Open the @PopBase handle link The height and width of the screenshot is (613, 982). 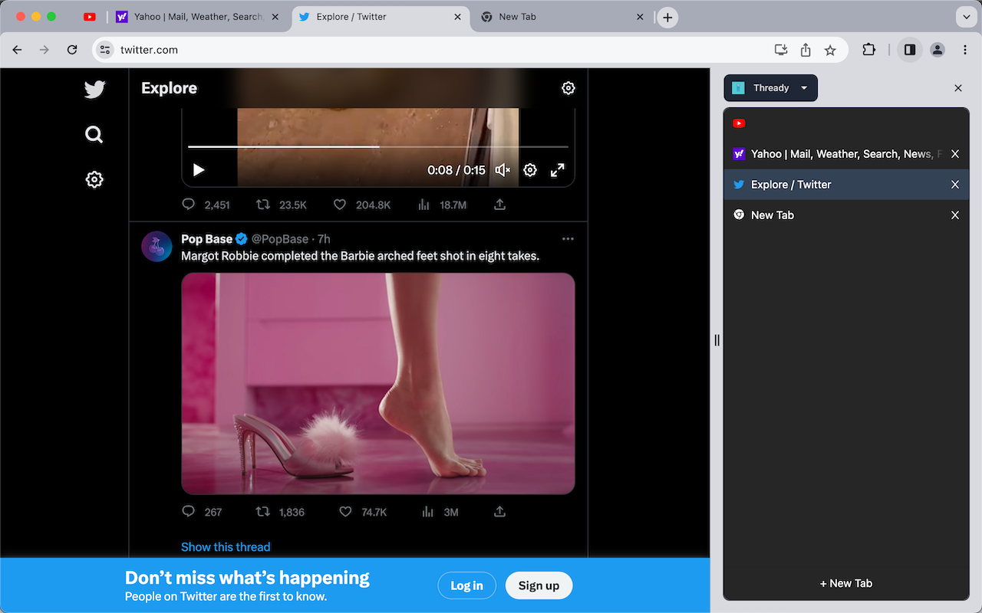click(280, 239)
